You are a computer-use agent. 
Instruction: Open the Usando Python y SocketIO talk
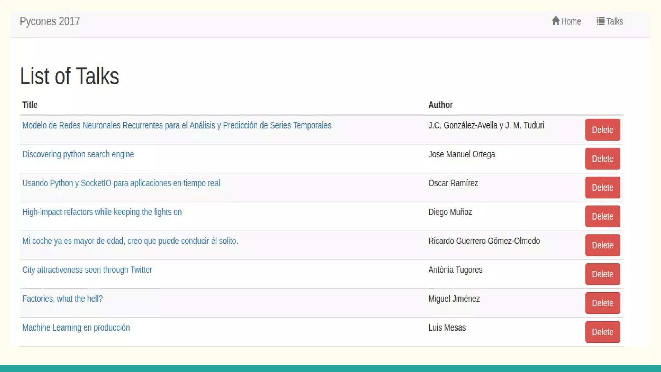[x=121, y=183]
